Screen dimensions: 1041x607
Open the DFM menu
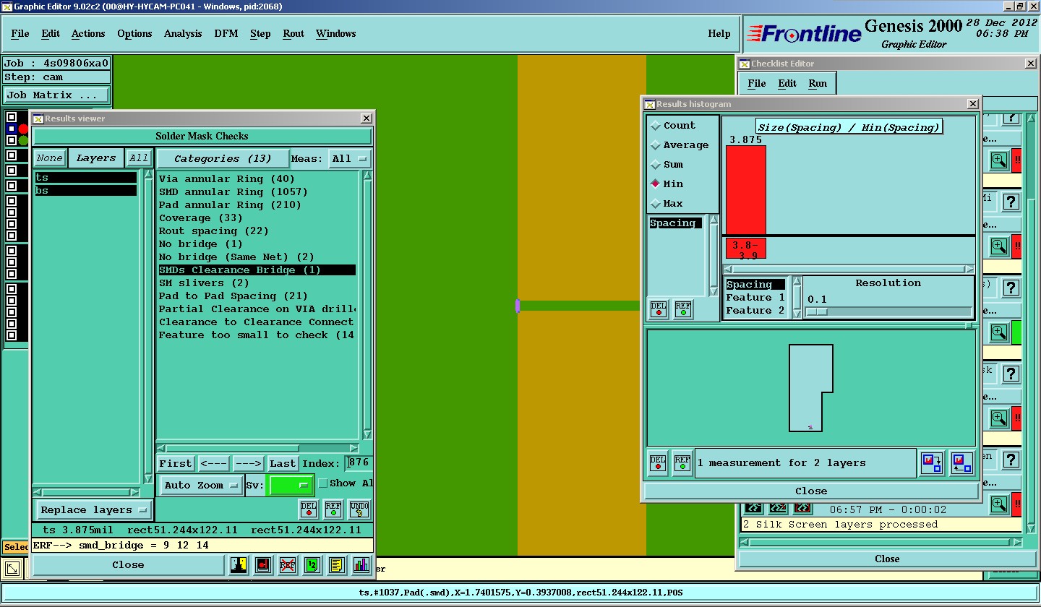[x=226, y=34]
